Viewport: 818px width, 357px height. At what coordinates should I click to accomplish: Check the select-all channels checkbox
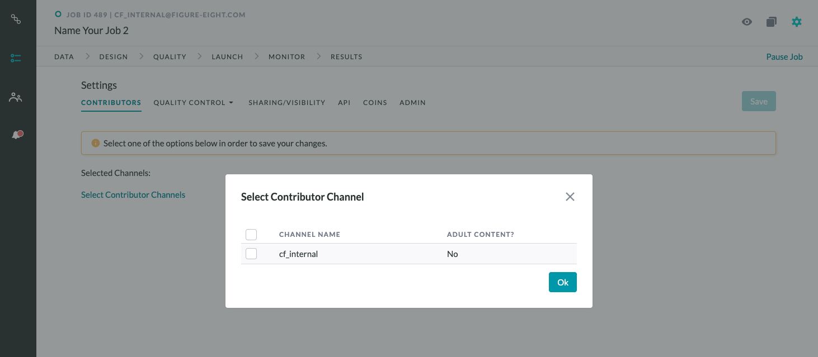[x=251, y=235]
